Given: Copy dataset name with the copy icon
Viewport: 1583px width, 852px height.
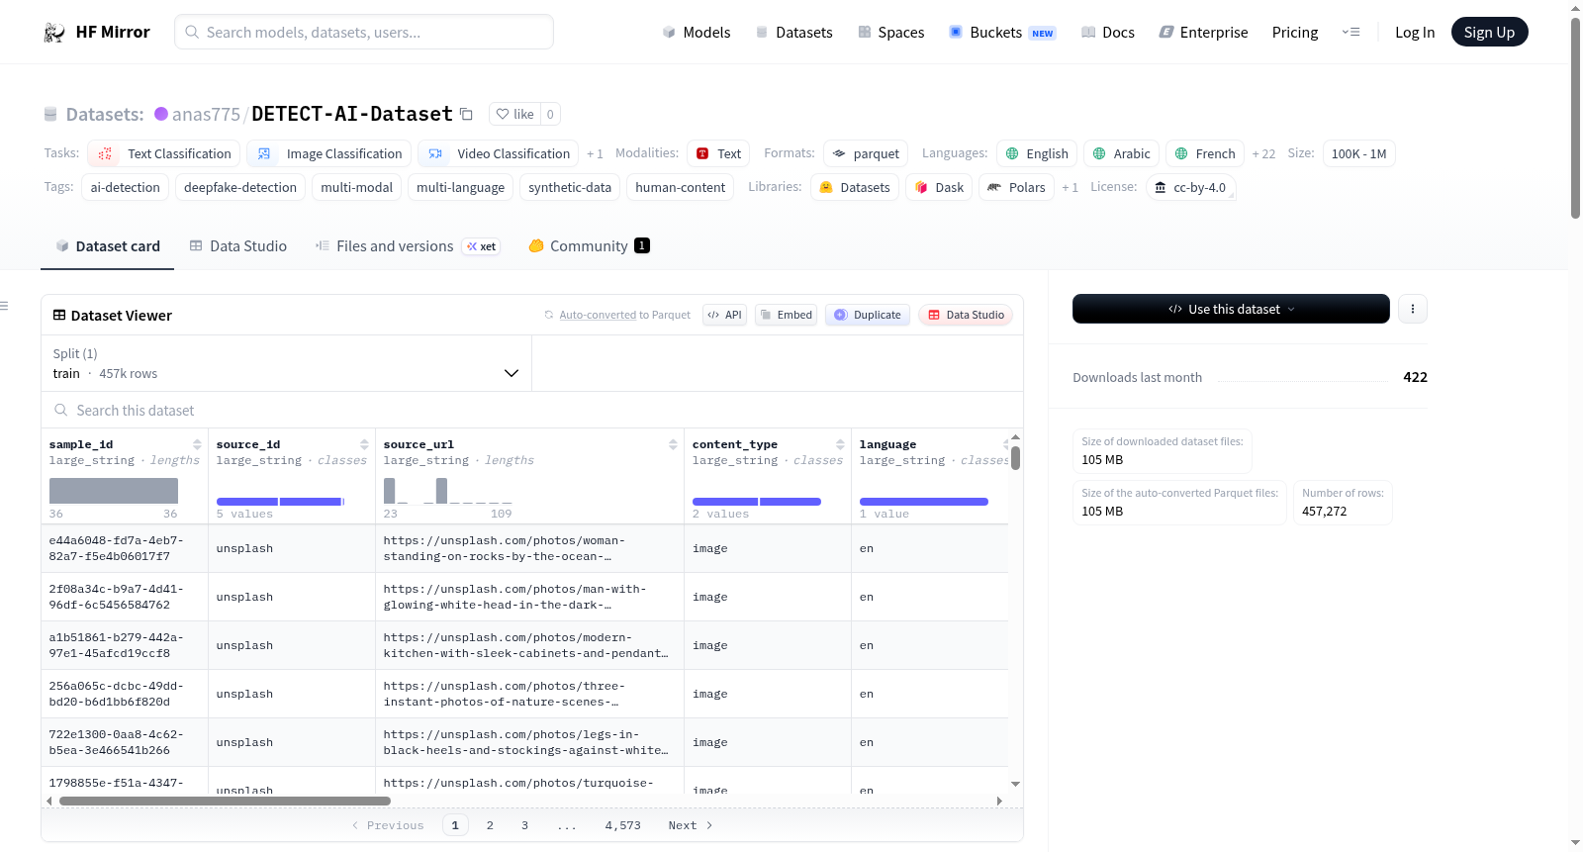Looking at the screenshot, I should click(466, 115).
